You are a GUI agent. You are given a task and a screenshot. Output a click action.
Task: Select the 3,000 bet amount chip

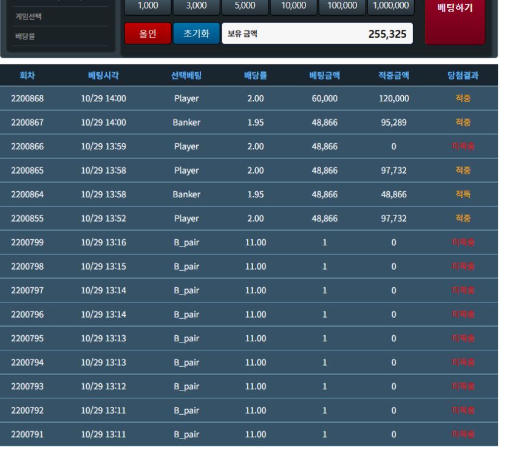(196, 7)
